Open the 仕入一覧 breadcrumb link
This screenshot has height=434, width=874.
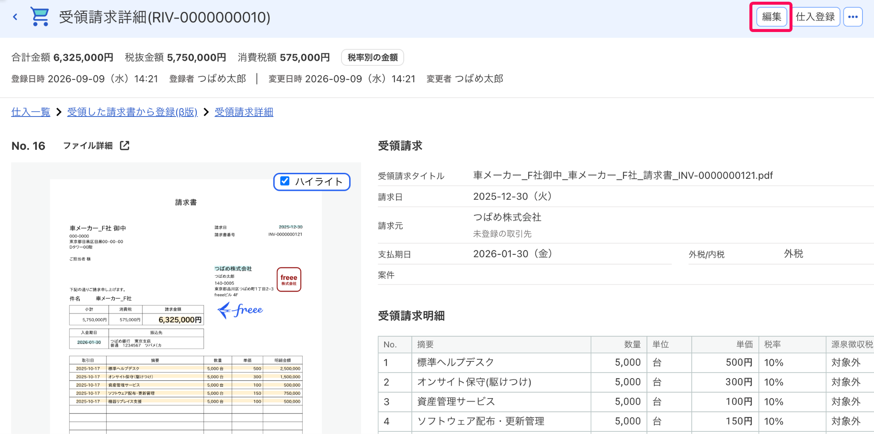pyautogui.click(x=31, y=112)
